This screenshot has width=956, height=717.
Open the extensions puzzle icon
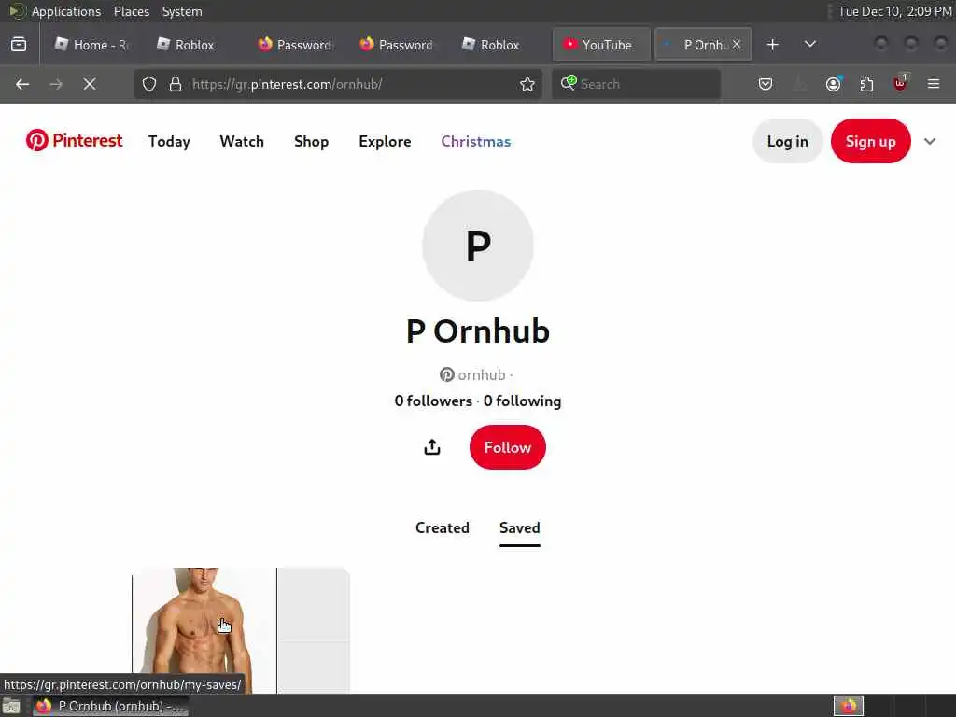point(866,84)
